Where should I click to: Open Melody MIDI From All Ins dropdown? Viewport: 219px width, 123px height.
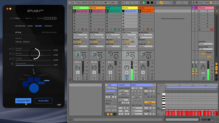coord(81,35)
